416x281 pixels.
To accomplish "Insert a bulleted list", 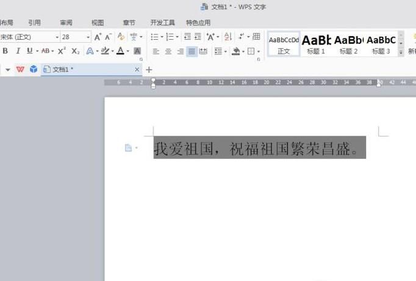I will (155, 37).
